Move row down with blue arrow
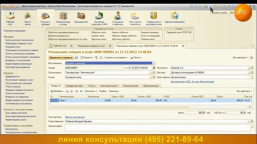This screenshot has width=257, height=144. pyautogui.click(x=81, y=91)
